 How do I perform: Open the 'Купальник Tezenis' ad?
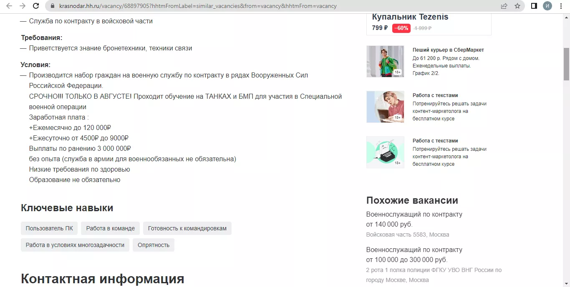point(410,17)
